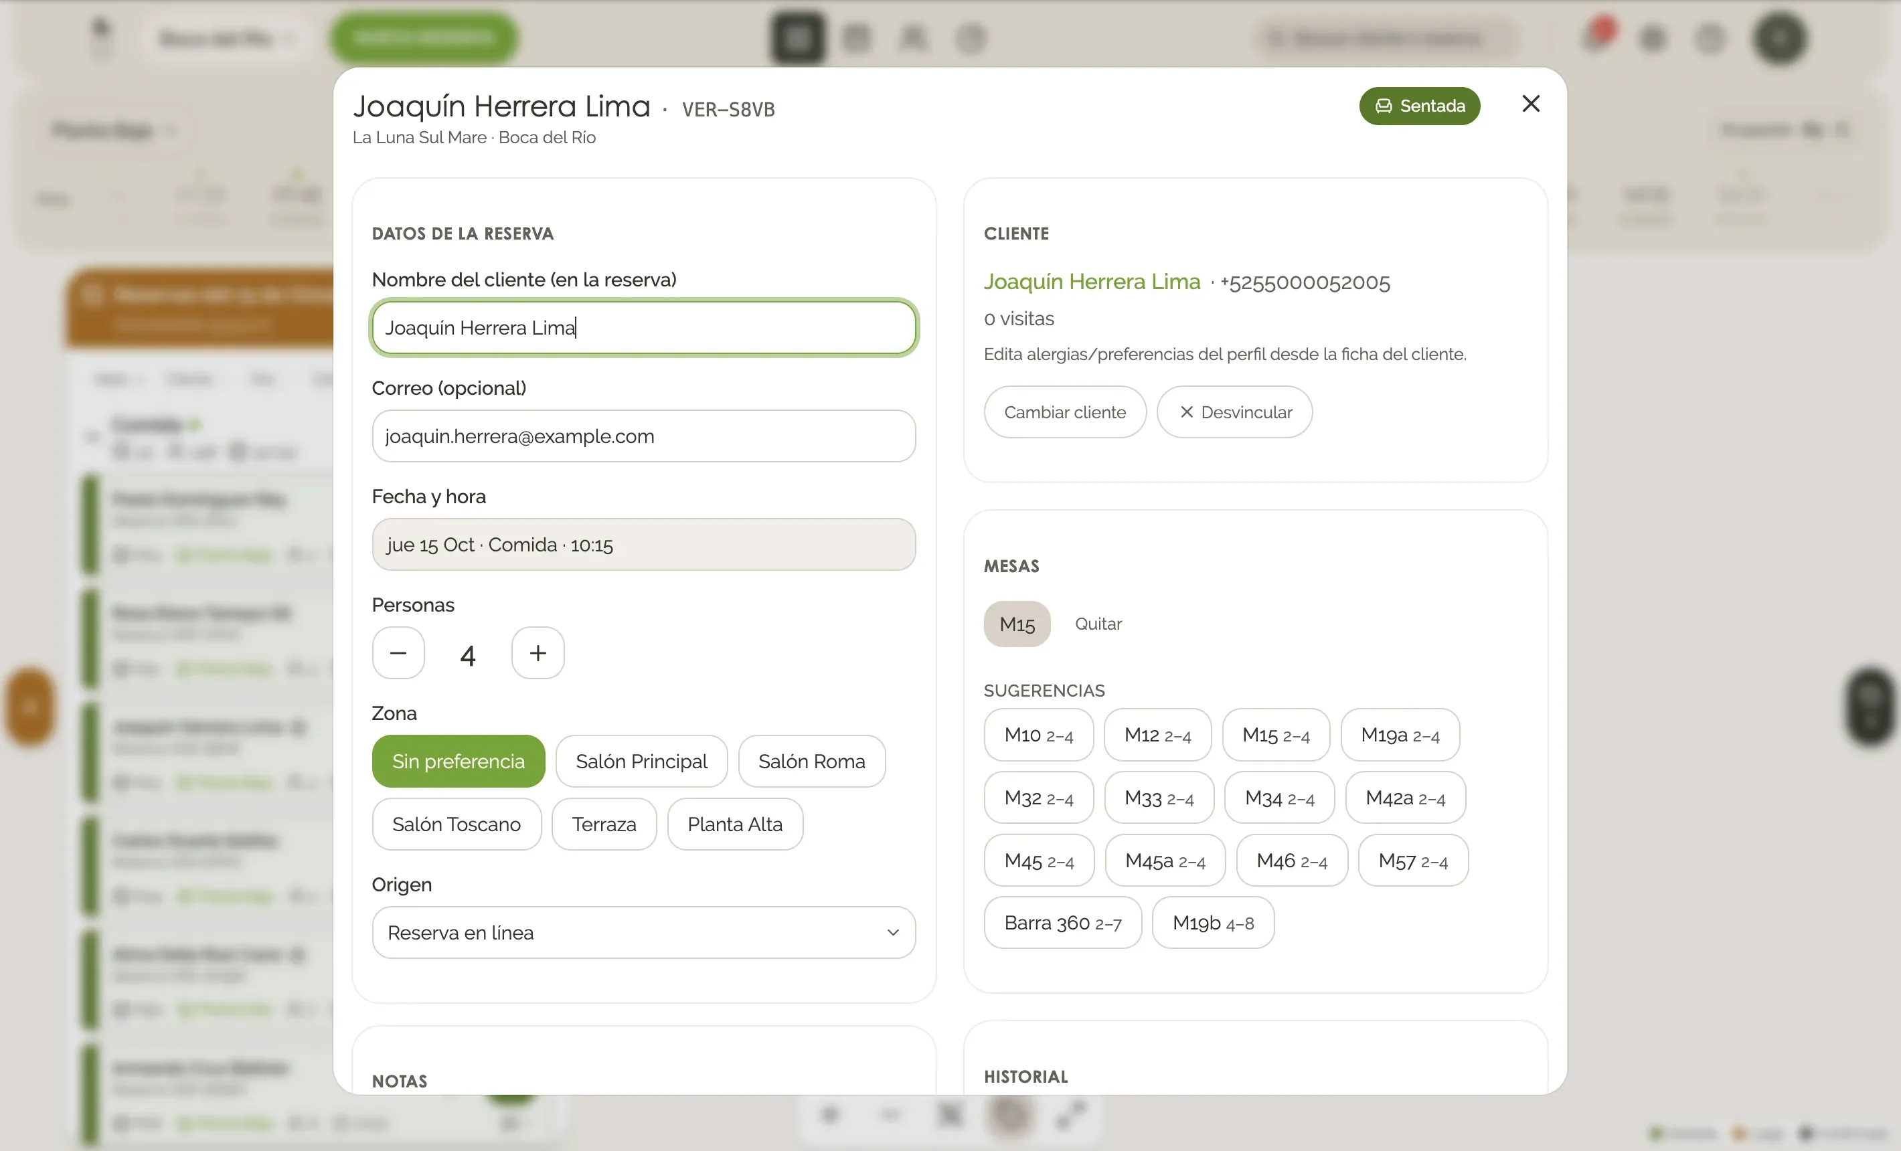Click the notifications bell with red badge
The width and height of the screenshot is (1901, 1151).
[1596, 35]
